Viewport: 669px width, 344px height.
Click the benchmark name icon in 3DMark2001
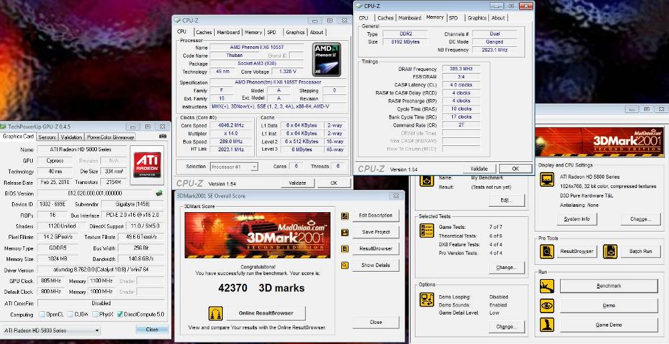point(427,181)
